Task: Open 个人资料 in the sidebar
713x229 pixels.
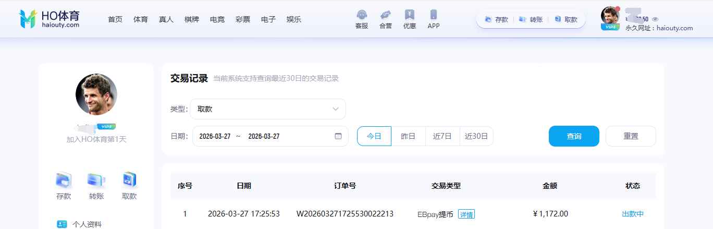Action: pyautogui.click(x=87, y=224)
